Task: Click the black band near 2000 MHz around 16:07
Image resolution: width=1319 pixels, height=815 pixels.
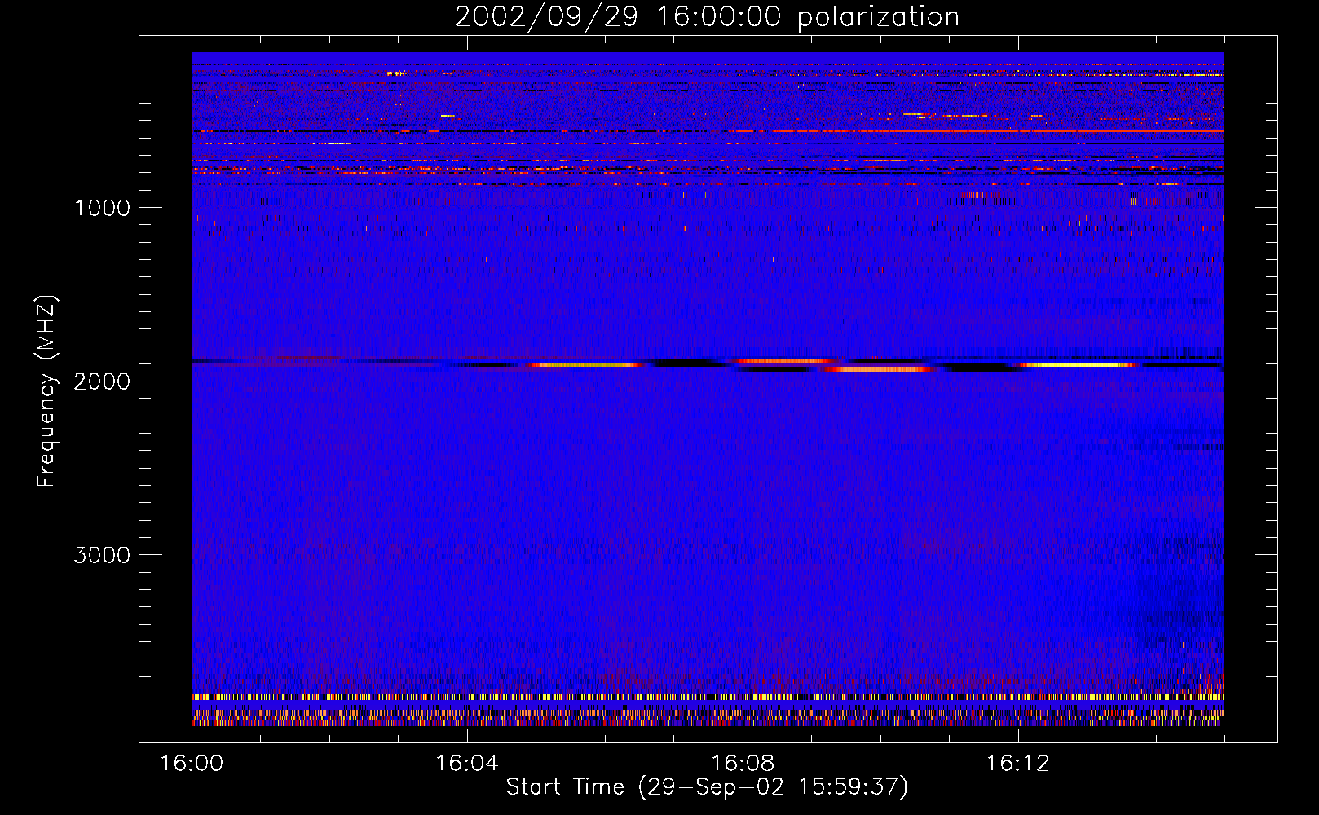Action: point(693,363)
